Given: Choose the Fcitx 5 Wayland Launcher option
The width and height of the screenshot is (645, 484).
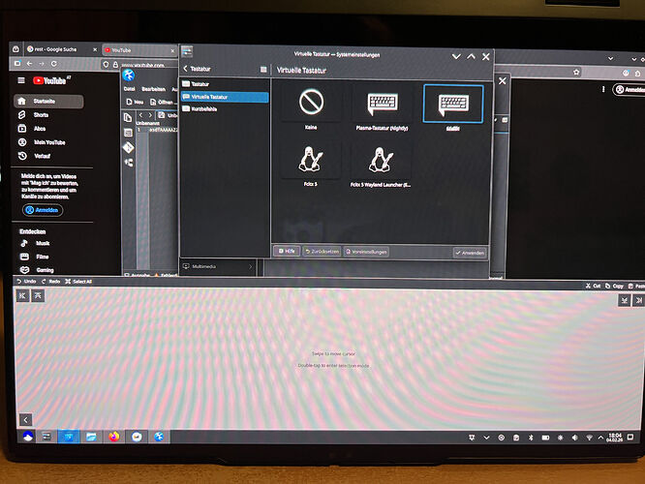Looking at the screenshot, I should click(x=381, y=163).
